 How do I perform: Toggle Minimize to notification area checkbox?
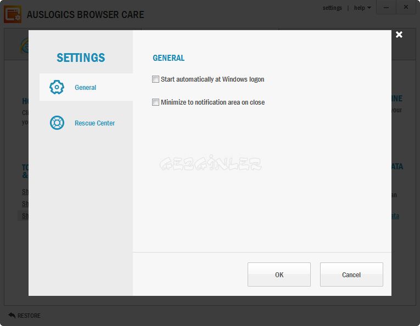tap(155, 102)
